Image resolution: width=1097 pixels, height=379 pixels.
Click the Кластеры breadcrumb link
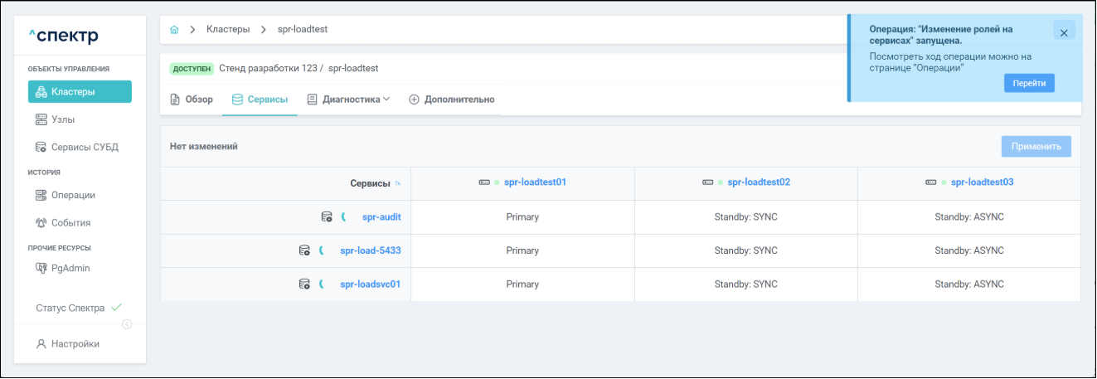pos(227,30)
